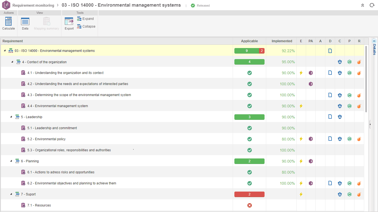
Task: Select row 5.2 Environmental policy
Action: [182, 139]
